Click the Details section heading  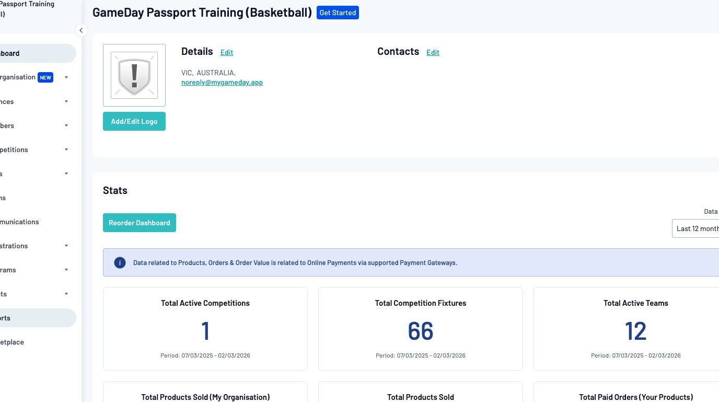pos(197,51)
